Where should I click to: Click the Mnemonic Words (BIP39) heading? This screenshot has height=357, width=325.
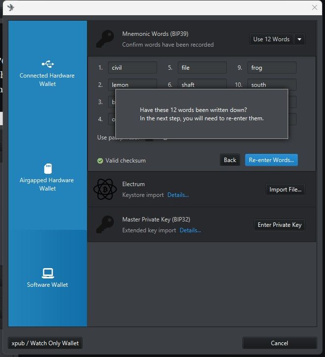click(155, 34)
